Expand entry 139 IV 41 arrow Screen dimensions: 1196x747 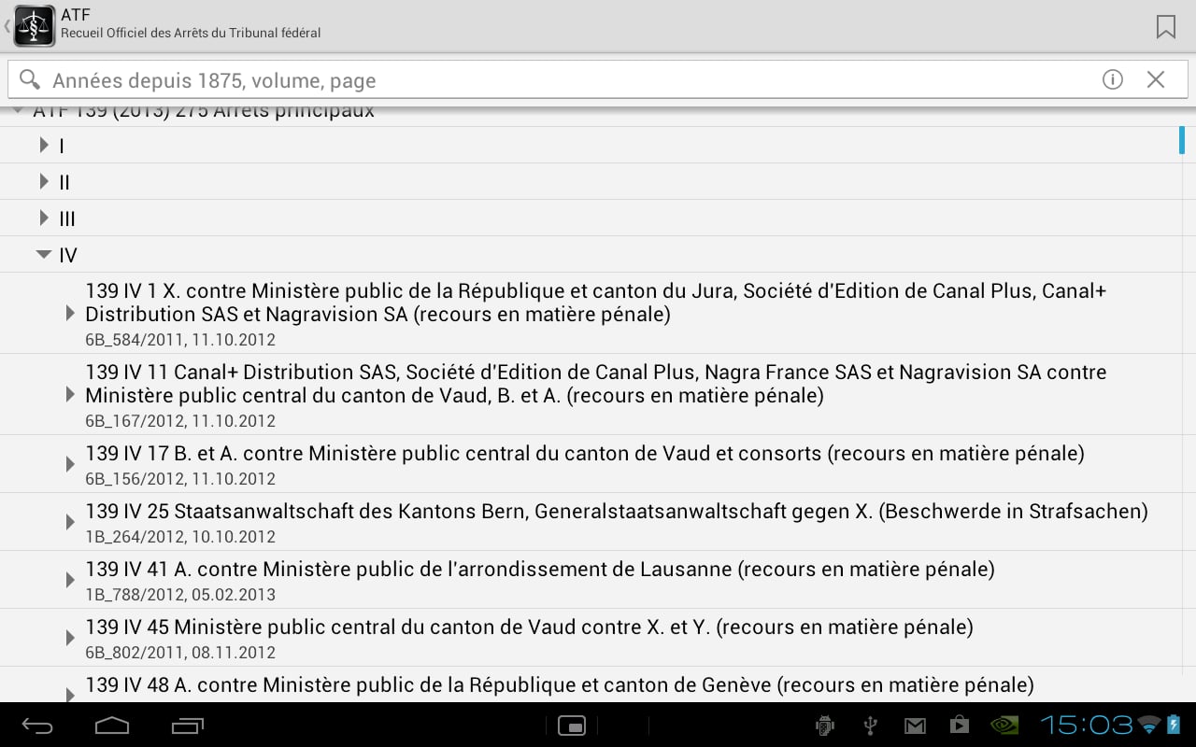click(70, 580)
